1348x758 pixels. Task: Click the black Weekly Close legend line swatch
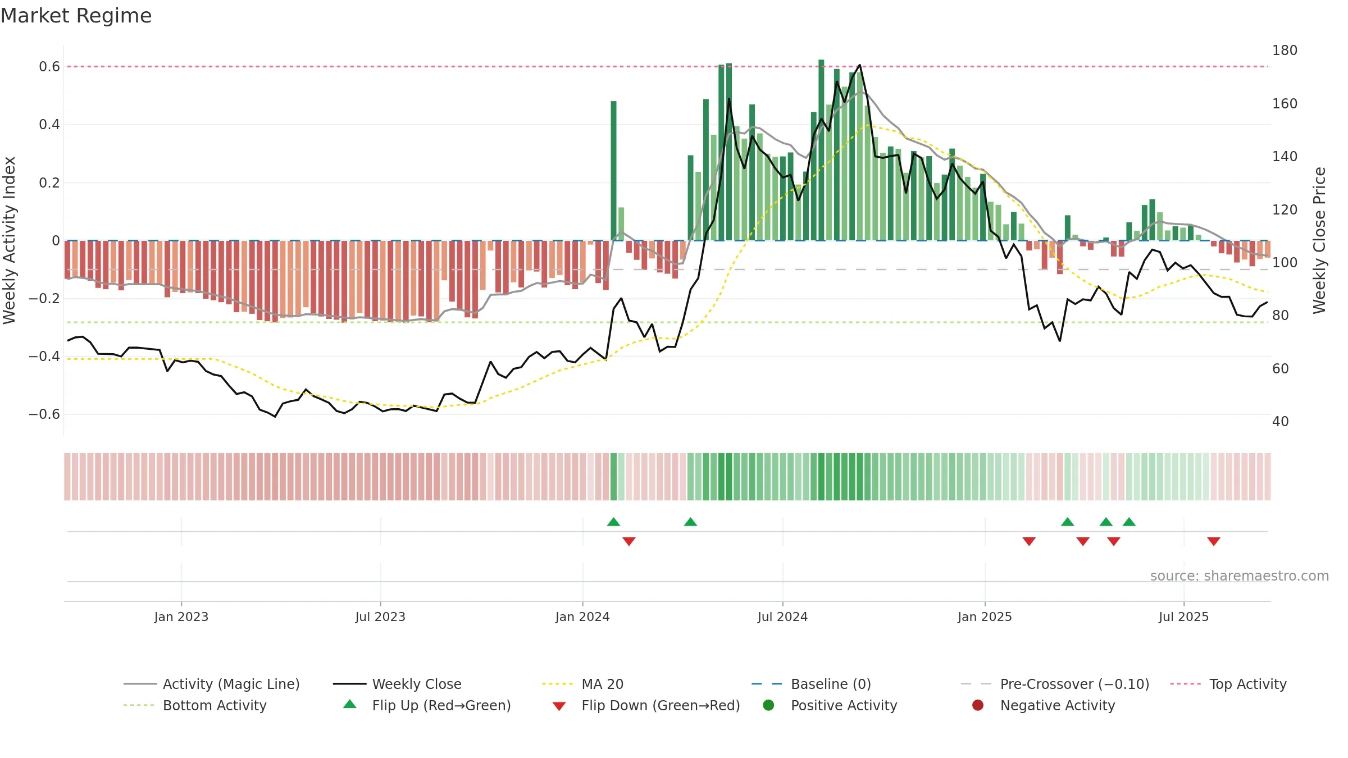pyautogui.click(x=349, y=684)
